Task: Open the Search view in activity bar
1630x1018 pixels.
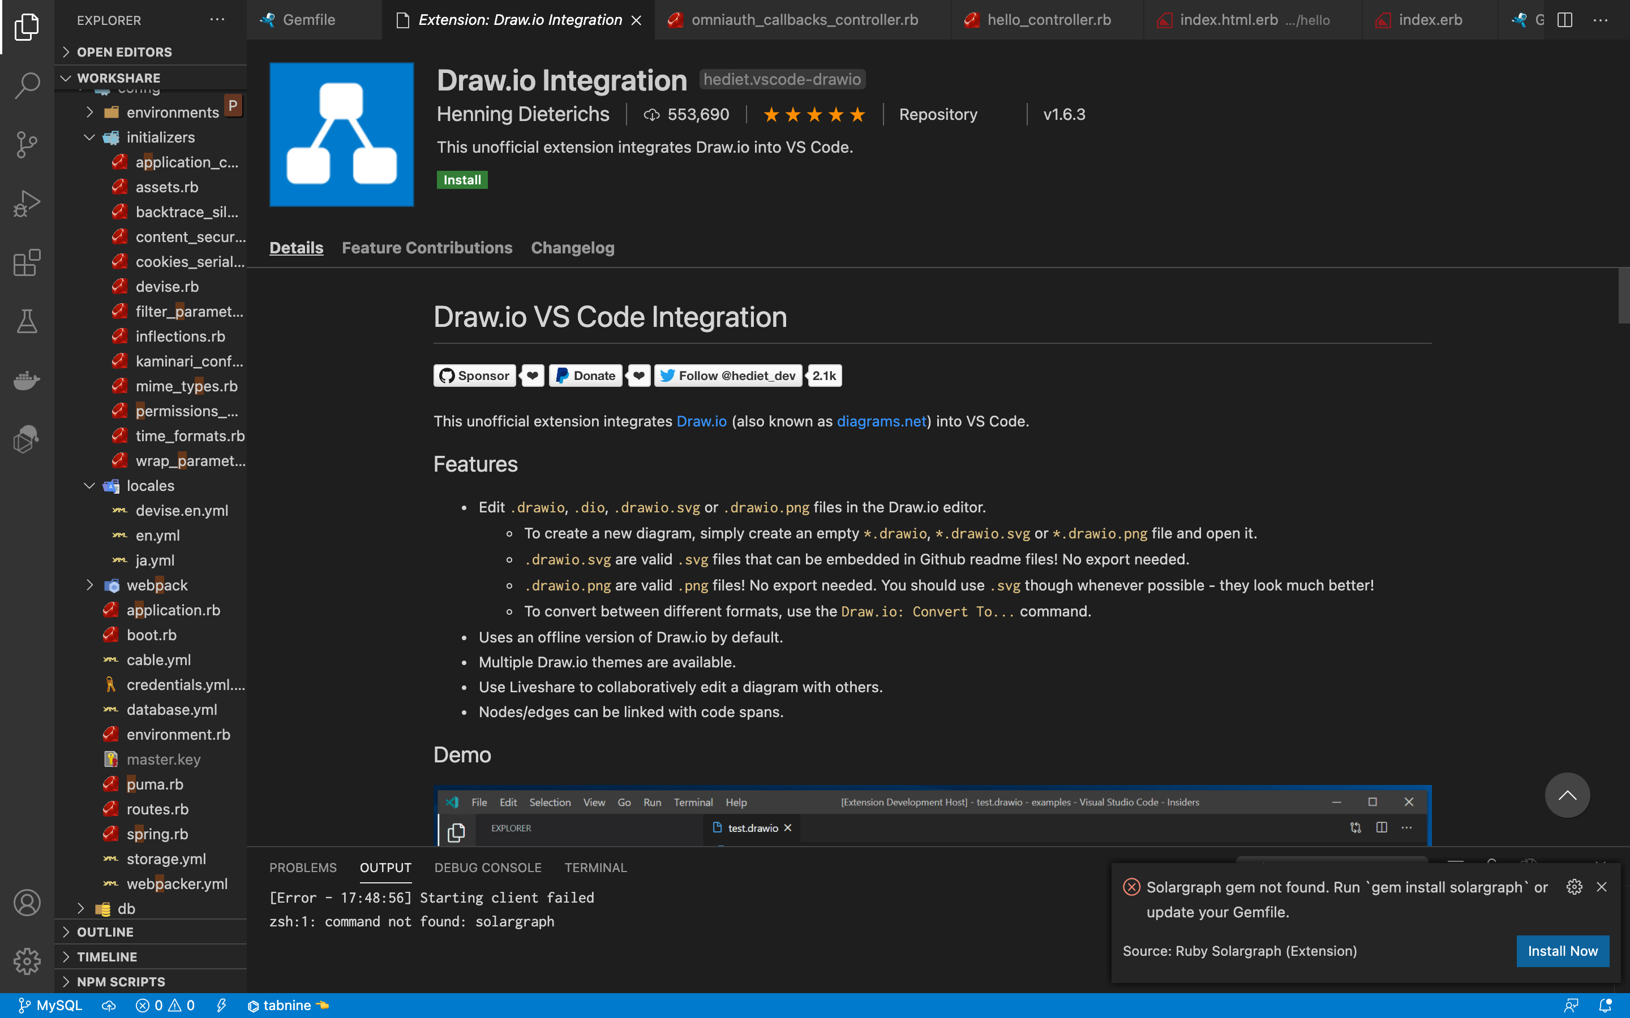Action: [x=27, y=85]
